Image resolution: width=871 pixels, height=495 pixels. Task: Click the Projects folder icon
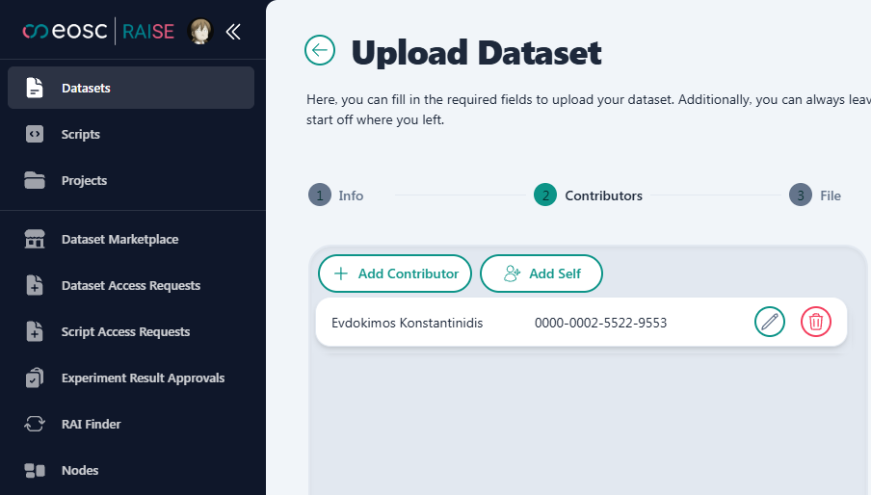[x=35, y=180]
